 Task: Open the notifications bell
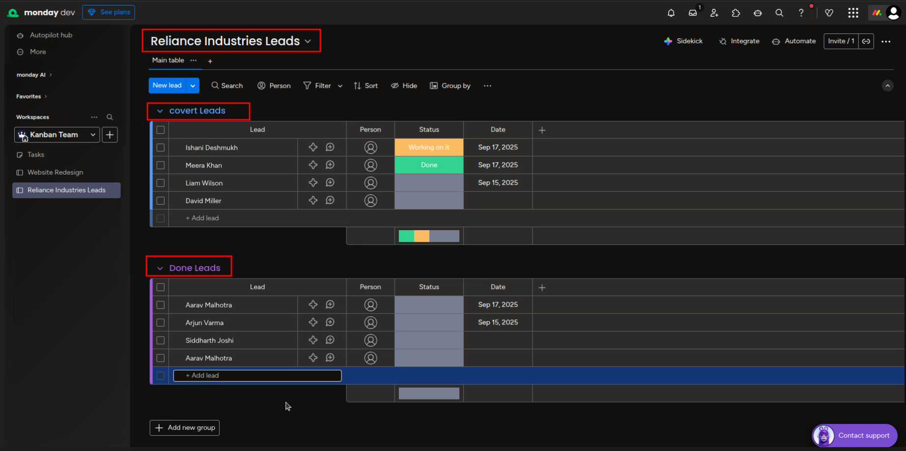671,13
